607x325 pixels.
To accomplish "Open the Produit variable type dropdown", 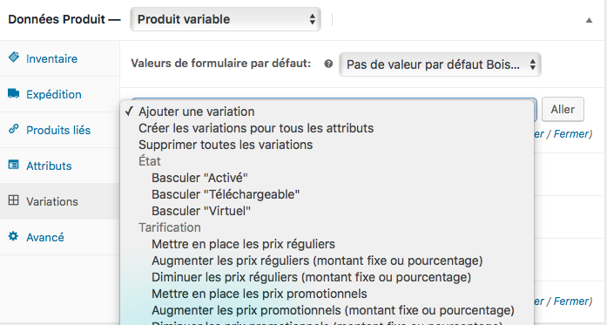I will 226,19.
